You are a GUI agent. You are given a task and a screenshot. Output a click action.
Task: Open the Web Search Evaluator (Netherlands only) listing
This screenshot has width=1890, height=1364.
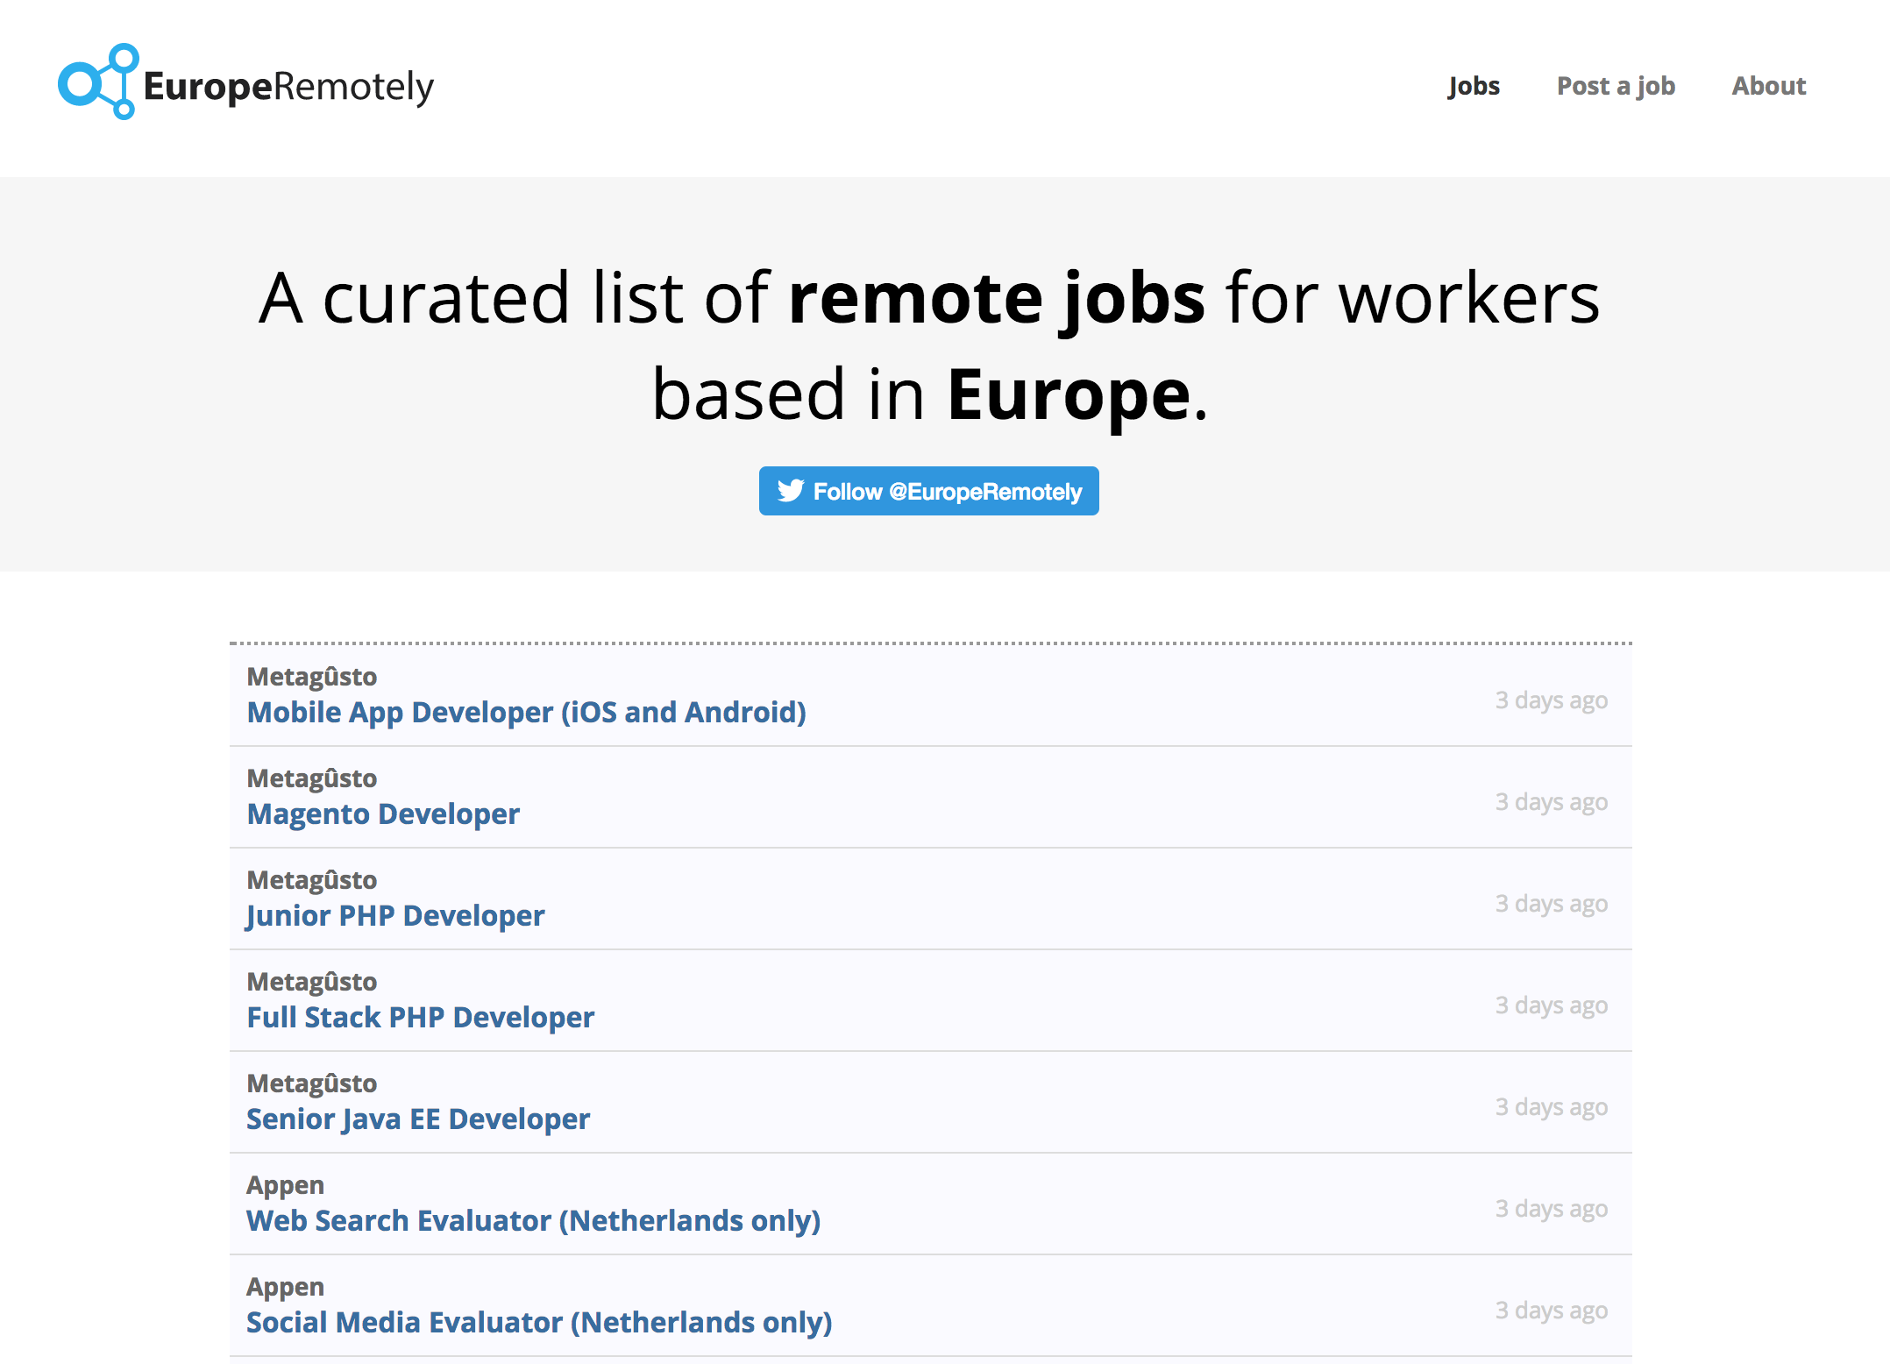coord(533,1220)
